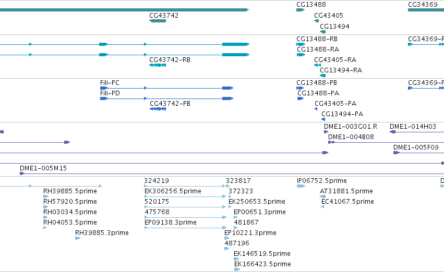Select the CG43742-RB transcript arrow glyph
Image resolution: width=444 pixels, height=272 pixels.
(158, 65)
